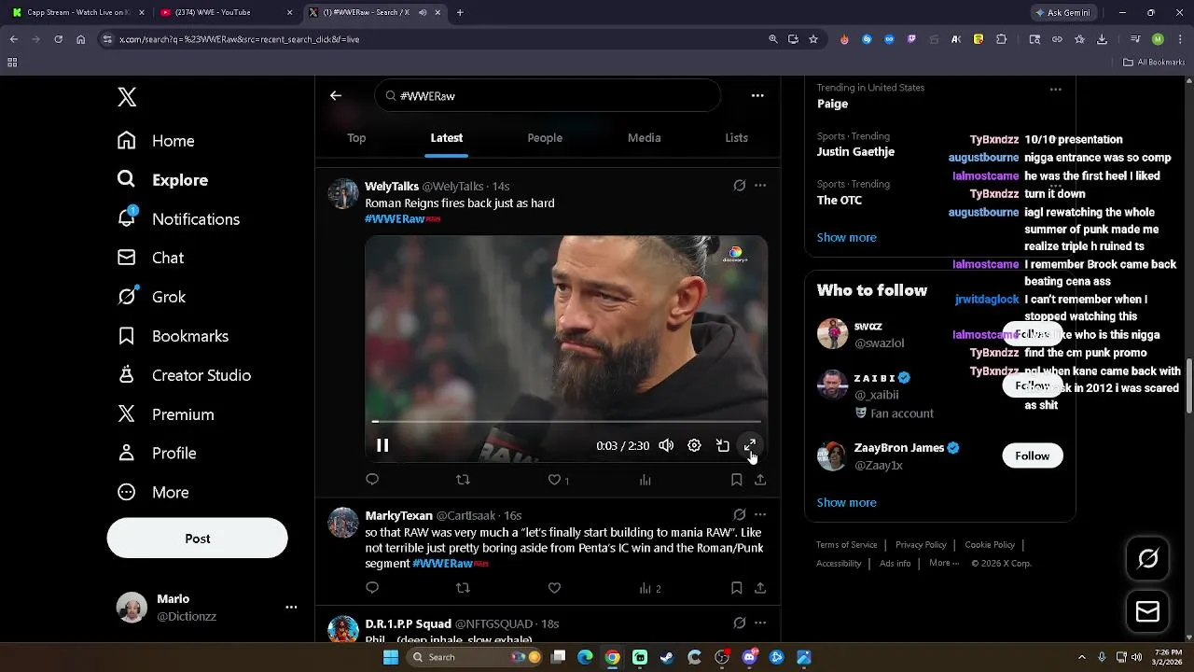Repost the MarkyTexan post

coord(463,588)
